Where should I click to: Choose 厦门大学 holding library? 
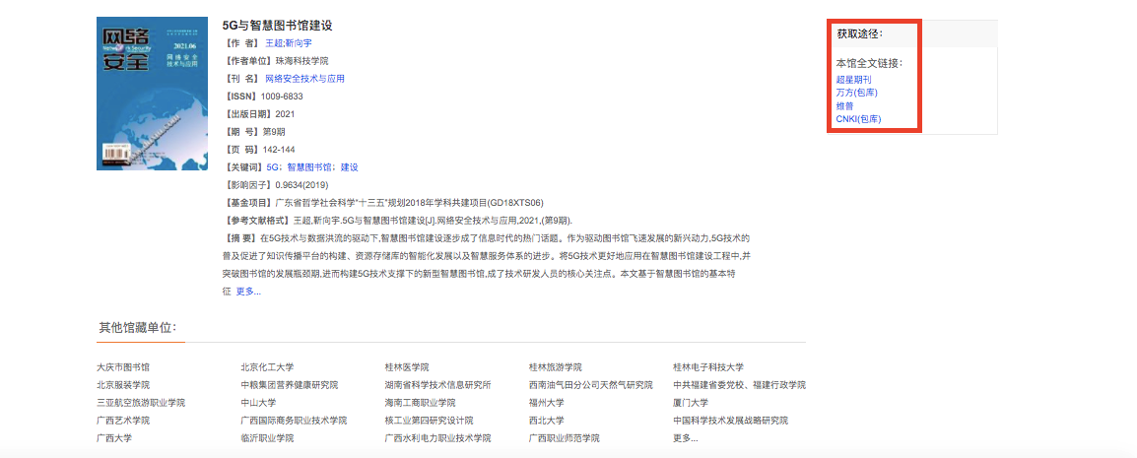(x=691, y=403)
